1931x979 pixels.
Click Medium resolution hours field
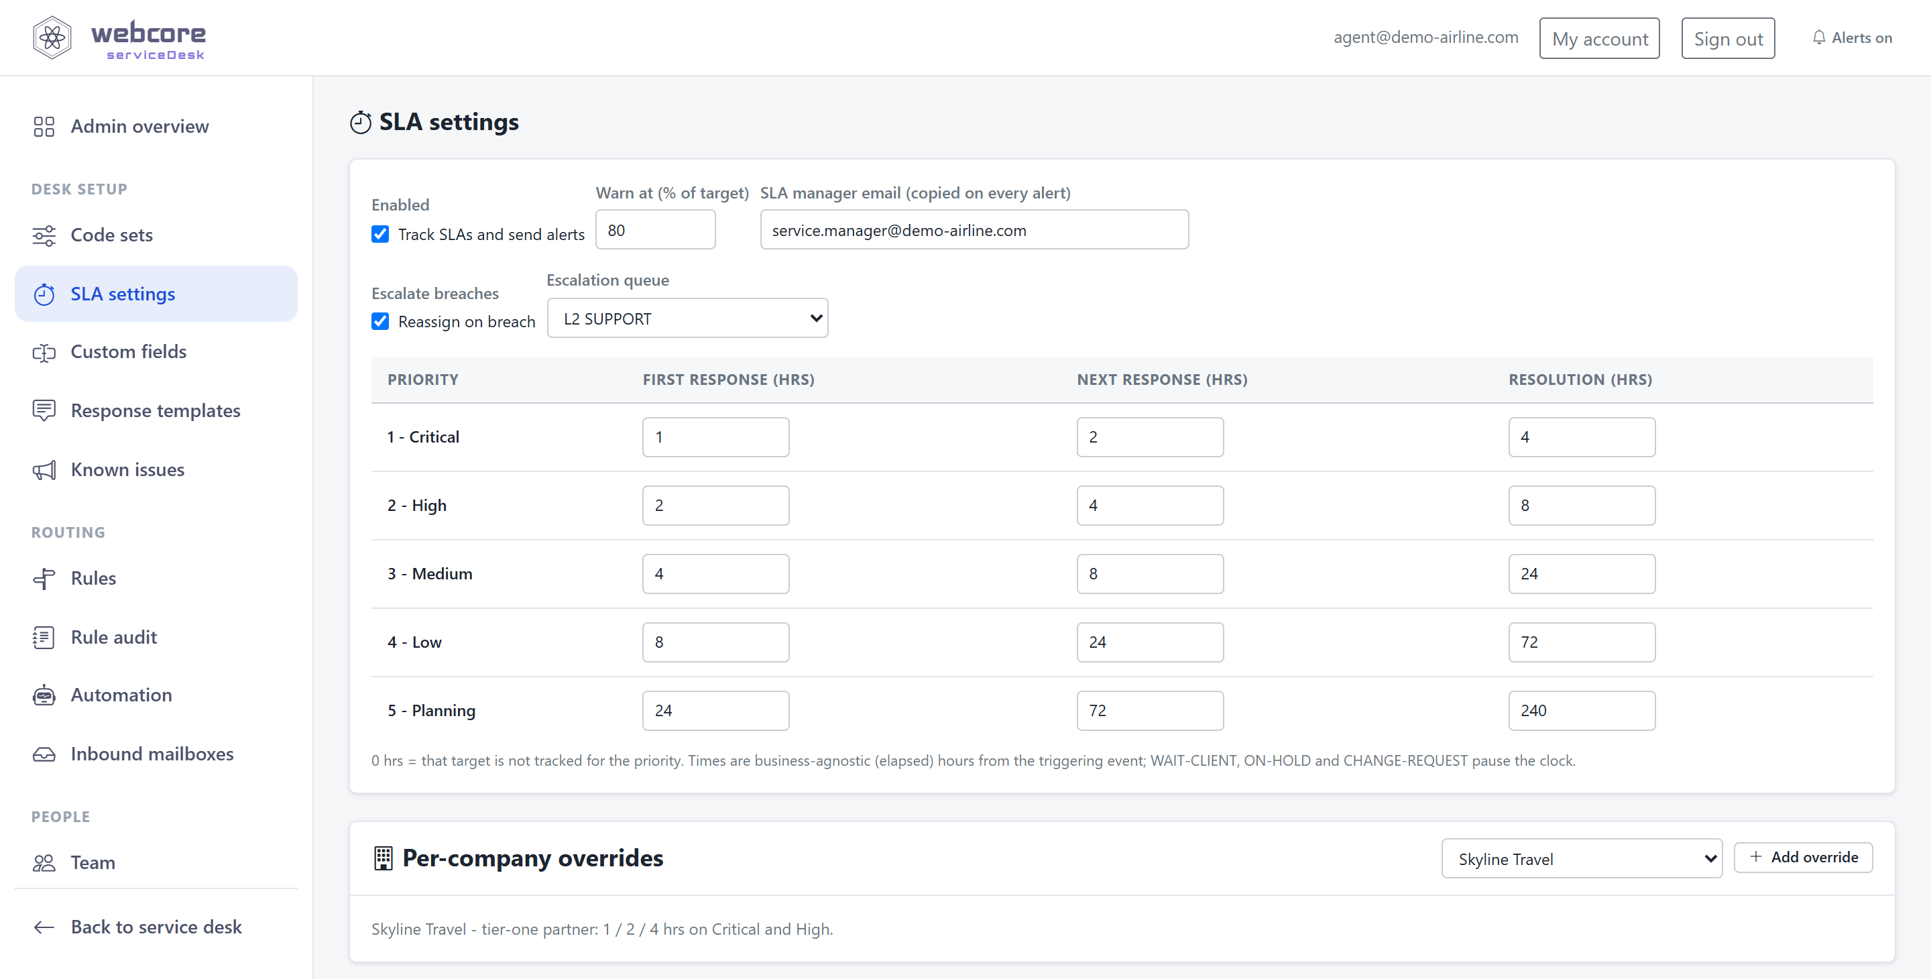tap(1582, 573)
